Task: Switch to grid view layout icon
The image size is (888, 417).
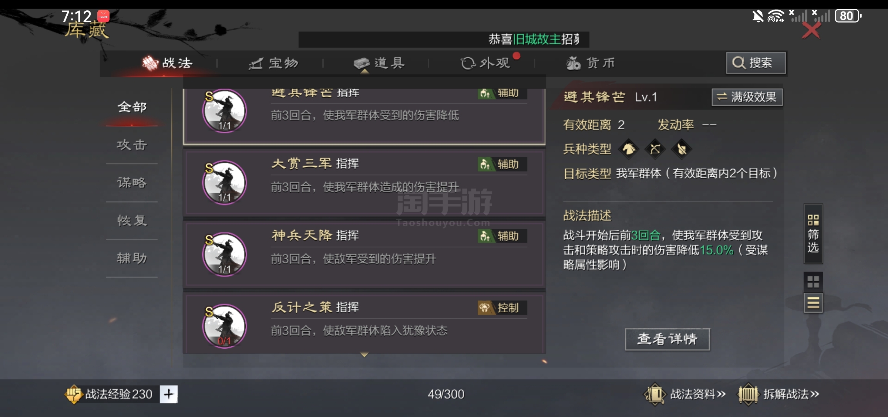Action: point(813,282)
